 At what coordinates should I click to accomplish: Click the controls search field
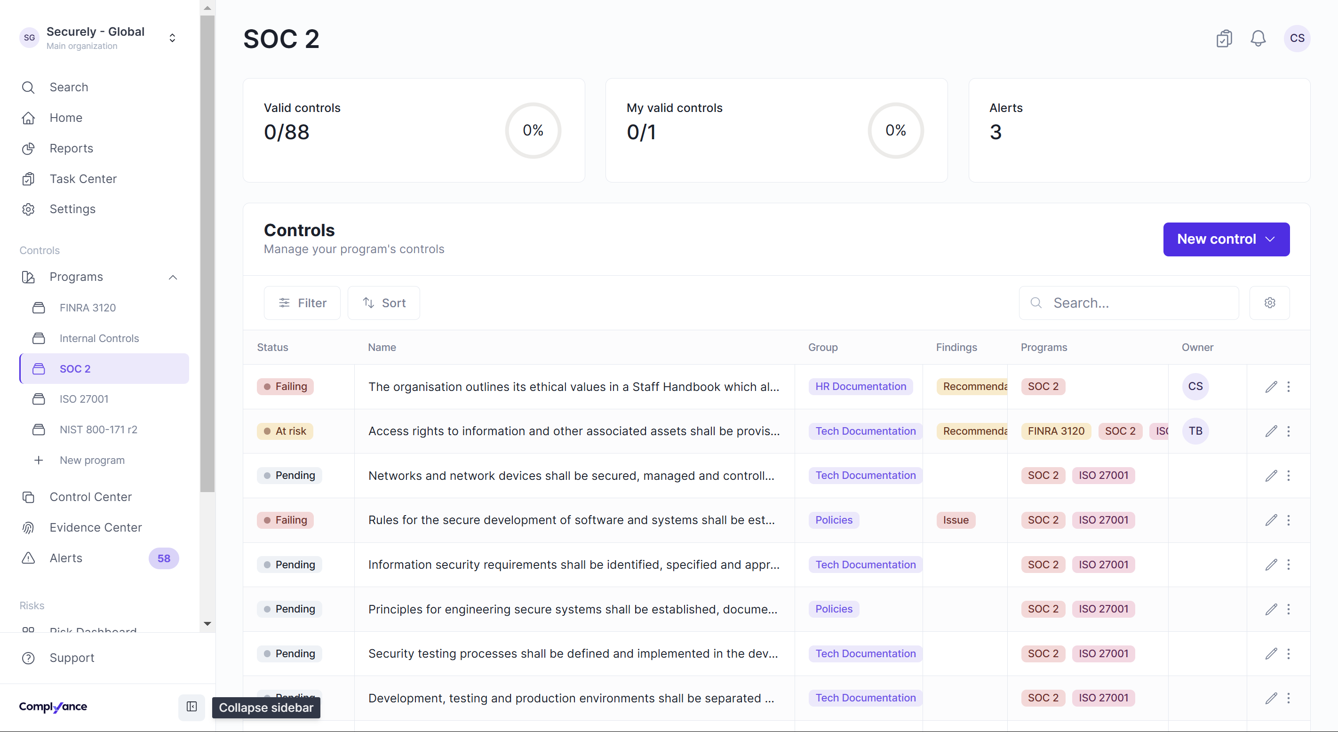1128,302
